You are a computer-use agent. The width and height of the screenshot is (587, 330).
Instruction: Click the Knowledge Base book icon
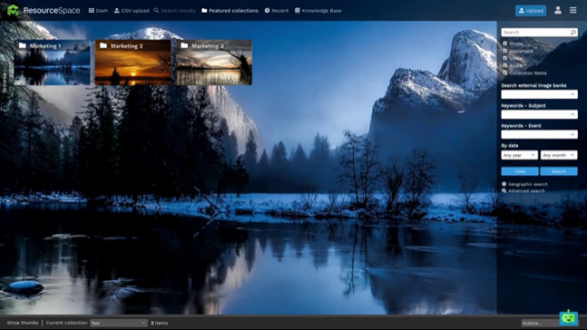297,10
